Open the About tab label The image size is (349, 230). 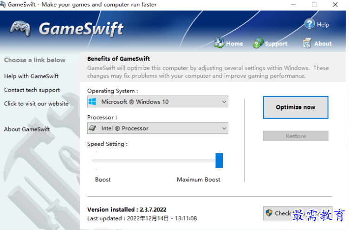pos(323,44)
